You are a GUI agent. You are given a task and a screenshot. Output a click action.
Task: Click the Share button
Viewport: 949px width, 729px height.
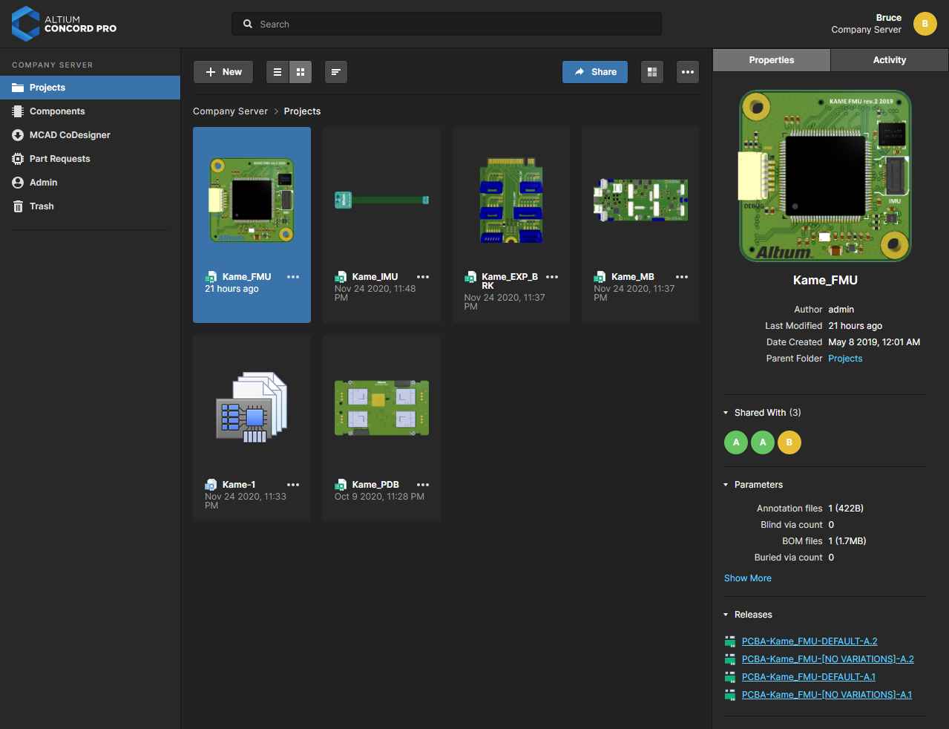tap(595, 72)
